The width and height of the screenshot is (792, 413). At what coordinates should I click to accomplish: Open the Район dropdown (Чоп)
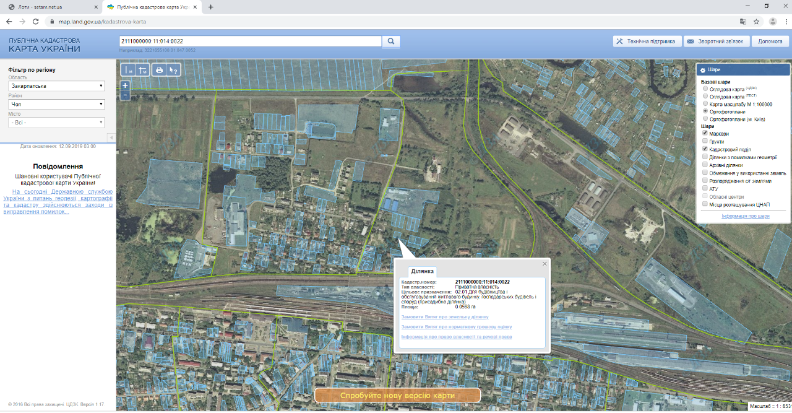pyautogui.click(x=57, y=104)
